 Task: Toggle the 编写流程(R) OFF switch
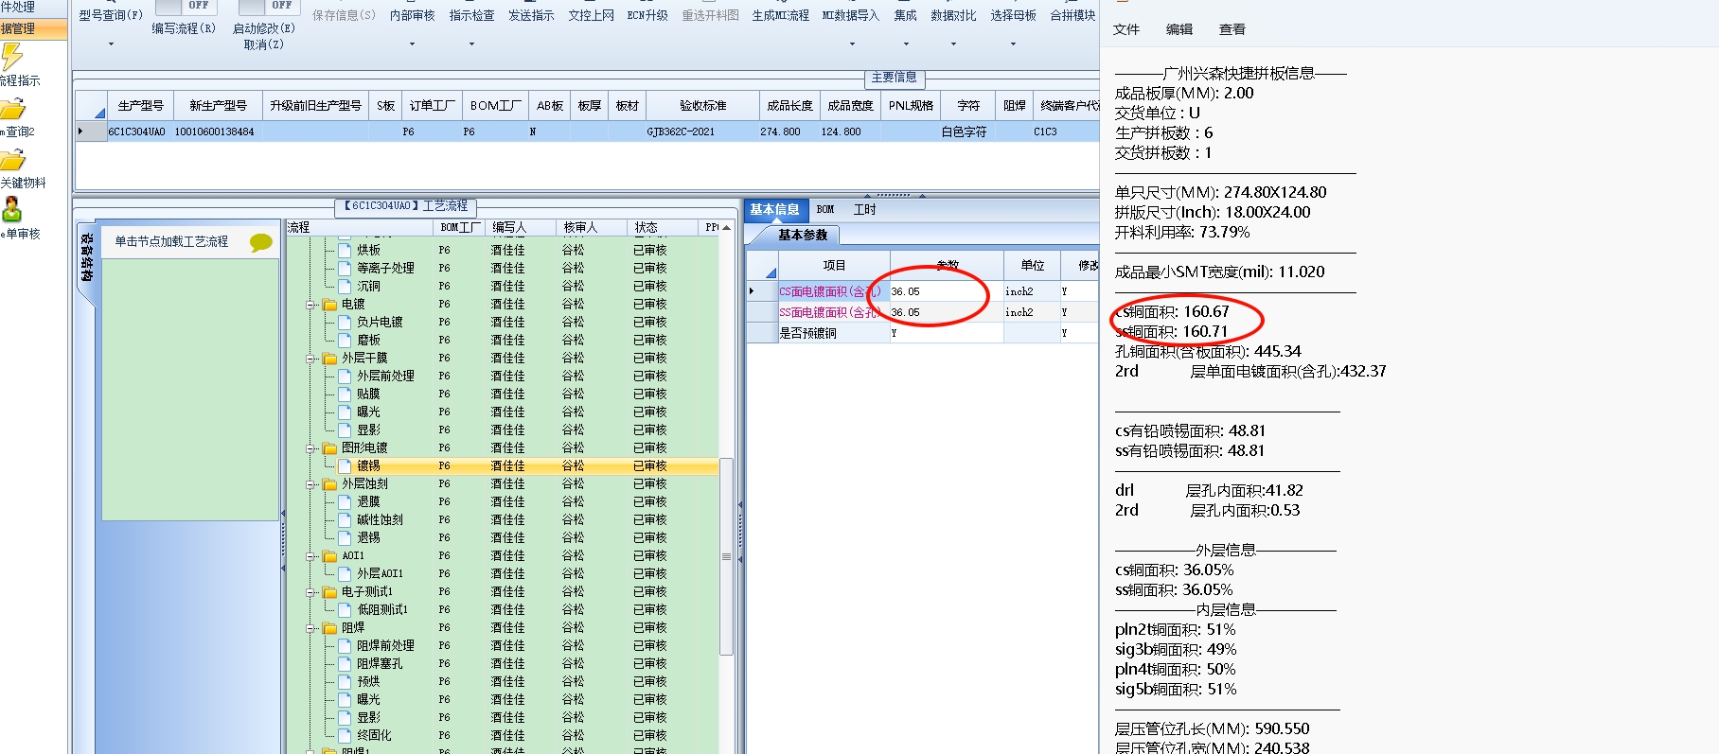point(186,7)
